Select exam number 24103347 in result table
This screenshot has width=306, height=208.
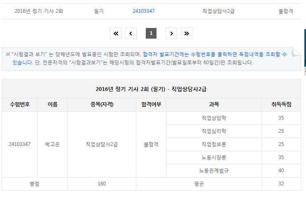click(19, 144)
